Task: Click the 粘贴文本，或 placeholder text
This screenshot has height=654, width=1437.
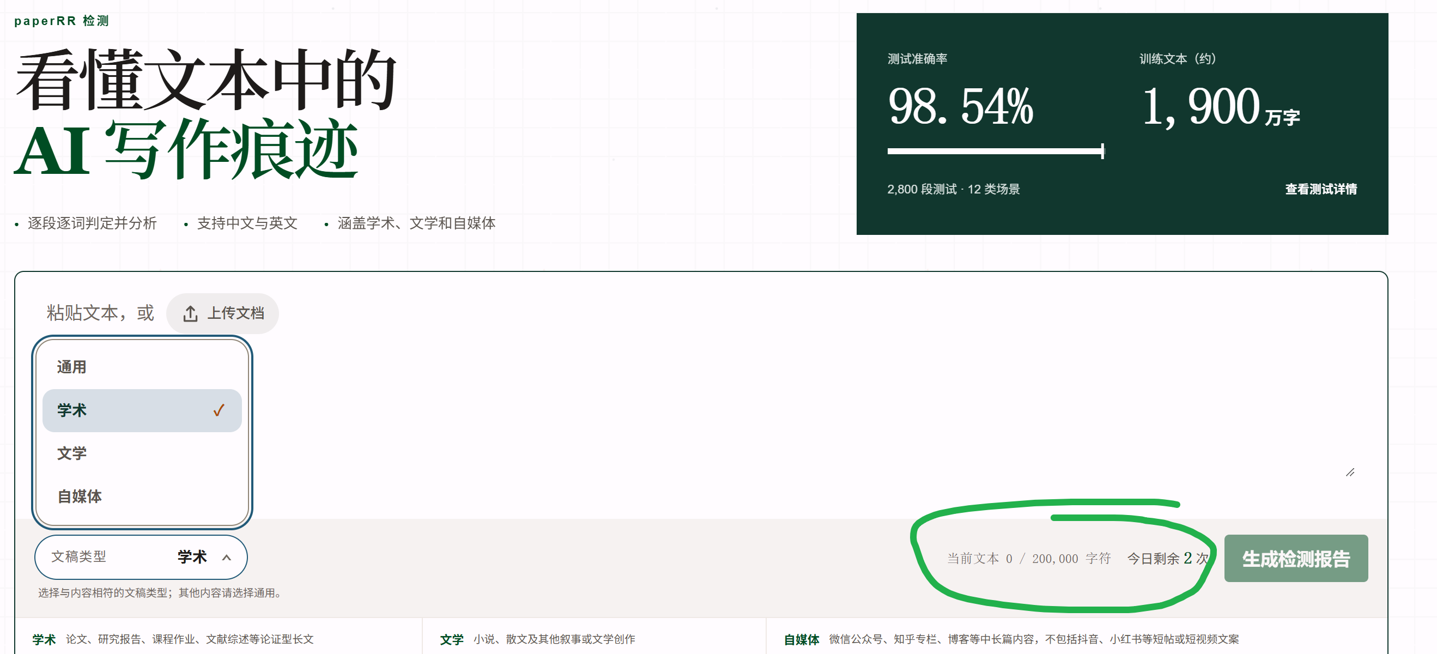Action: (100, 313)
